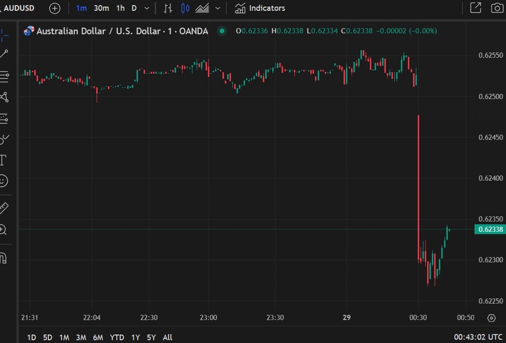This screenshot has width=506, height=343.
Task: Take a chart snapshot with the camera icon
Action: point(497,8)
